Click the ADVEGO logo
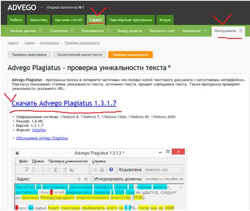Screen dimensions: 250x211 22,8
